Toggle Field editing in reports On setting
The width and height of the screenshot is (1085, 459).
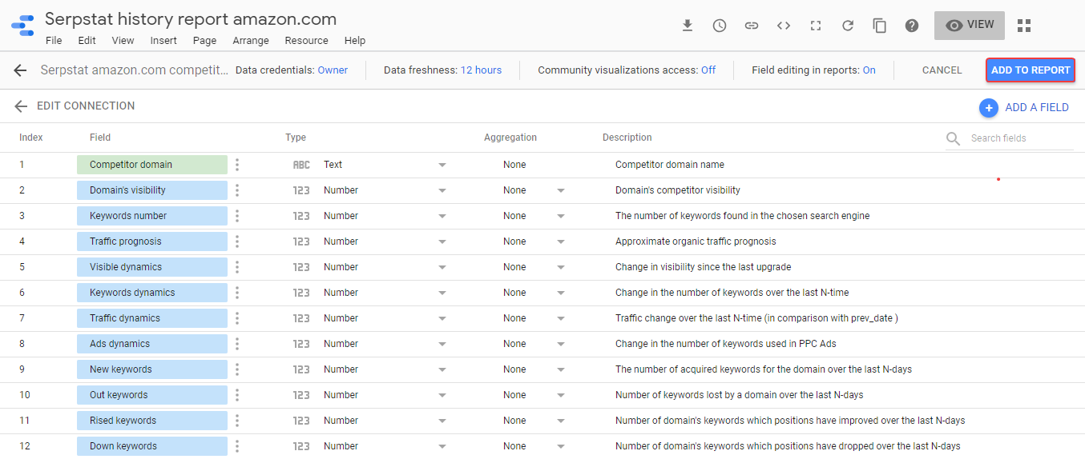869,70
